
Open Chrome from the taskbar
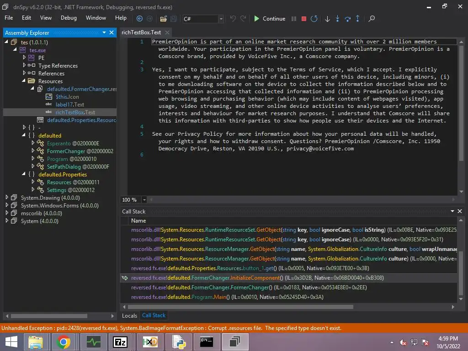click(63, 342)
